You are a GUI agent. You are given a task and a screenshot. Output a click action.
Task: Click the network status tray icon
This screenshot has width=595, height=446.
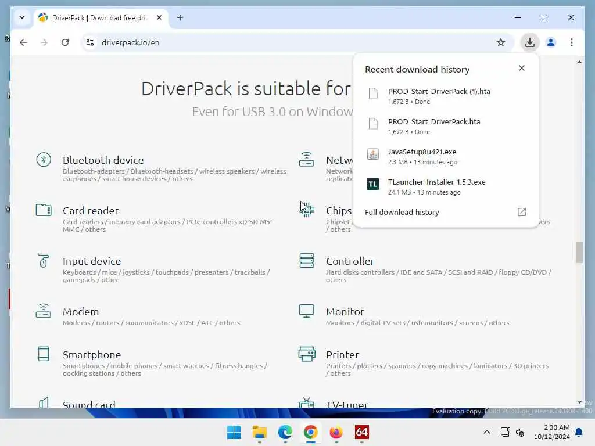(505, 432)
